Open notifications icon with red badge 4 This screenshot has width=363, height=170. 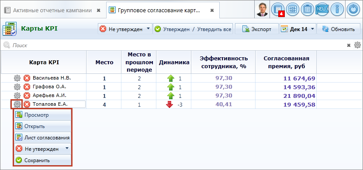click(x=278, y=10)
